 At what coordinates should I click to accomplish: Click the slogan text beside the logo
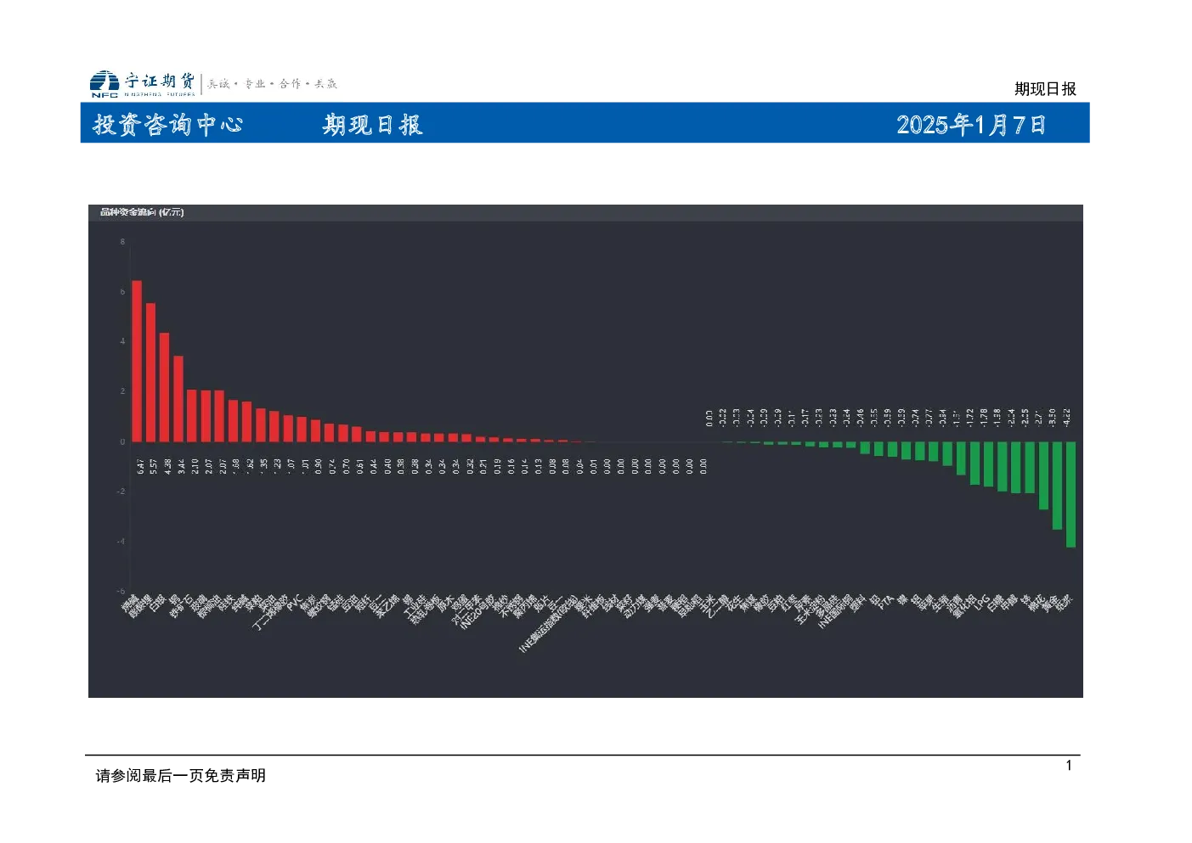point(272,84)
